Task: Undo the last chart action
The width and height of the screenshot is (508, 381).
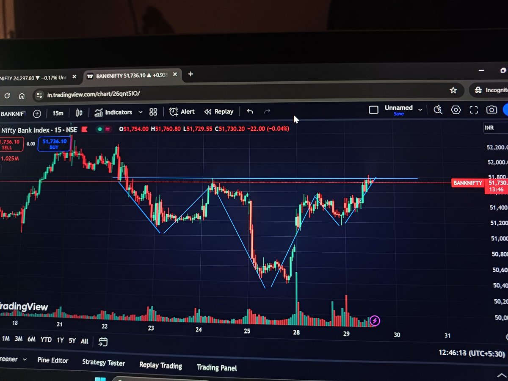Action: [250, 111]
